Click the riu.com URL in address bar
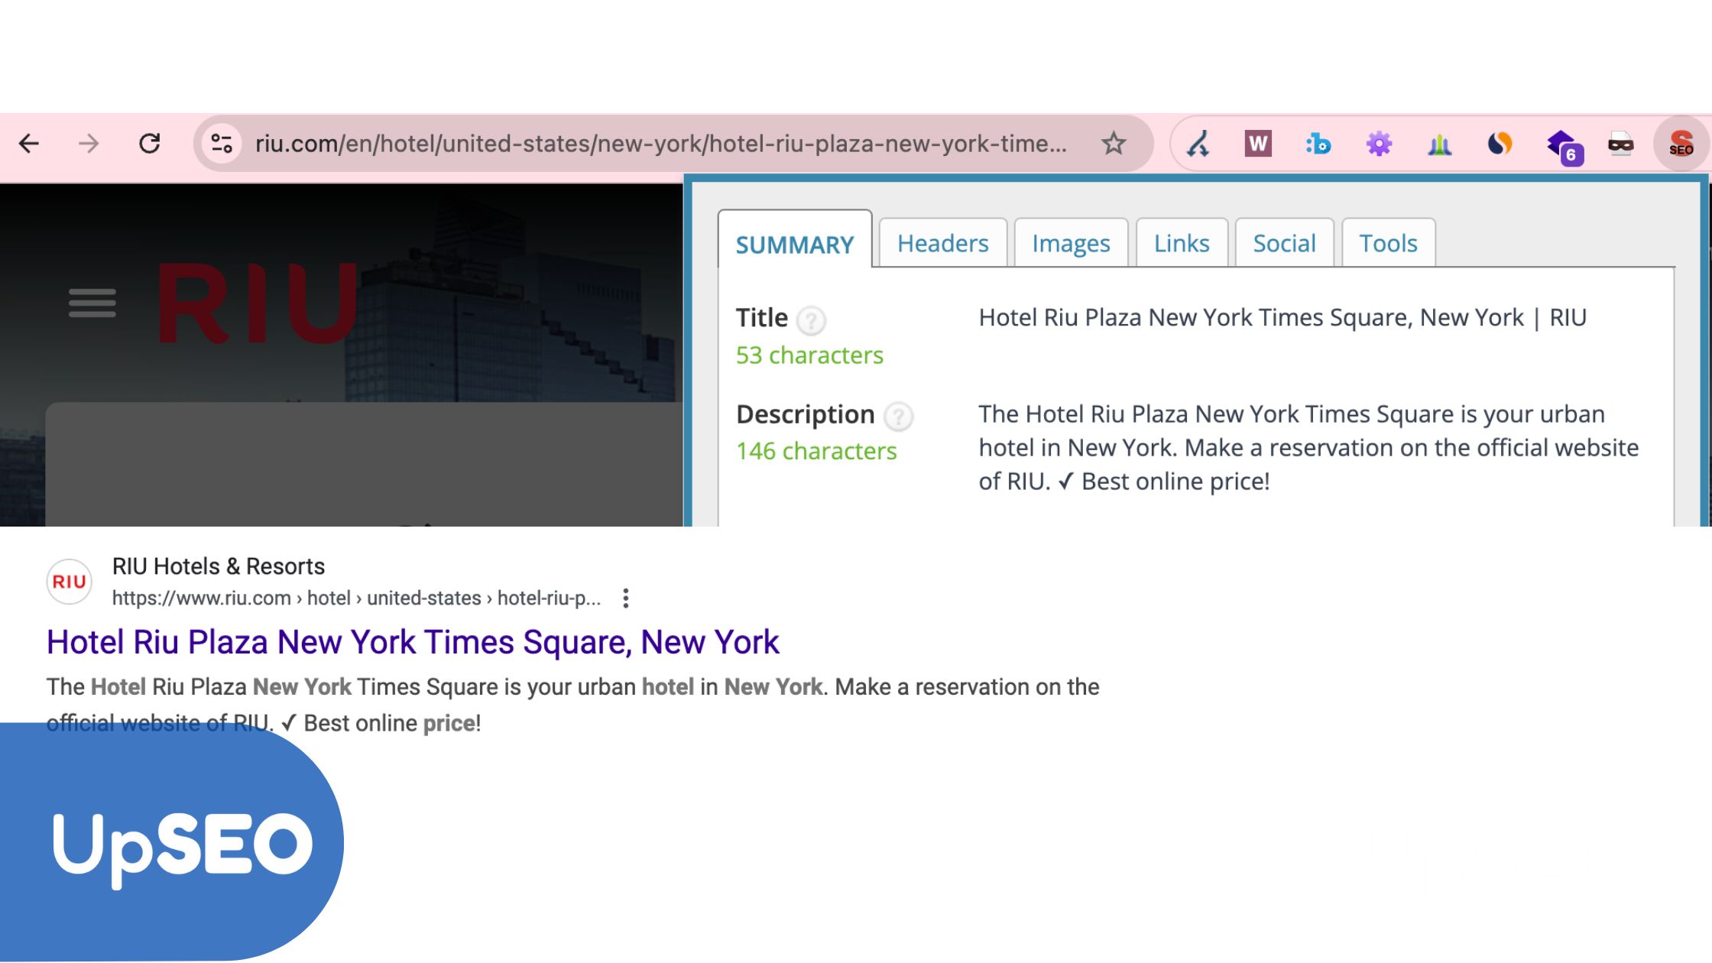 click(661, 144)
